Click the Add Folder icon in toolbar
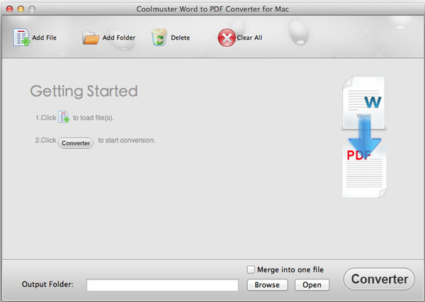The height and width of the screenshot is (302, 425). click(x=90, y=38)
